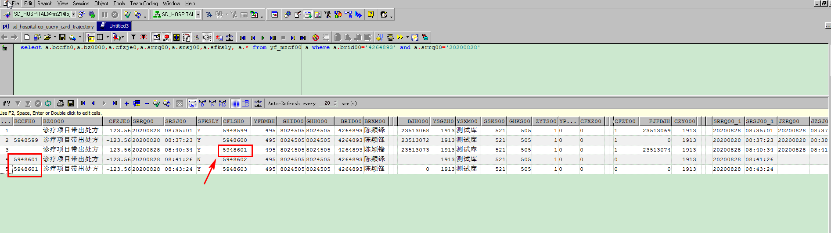Insert a new record with the plus icon
Image resolution: width=831 pixels, height=233 pixels.
[126, 103]
